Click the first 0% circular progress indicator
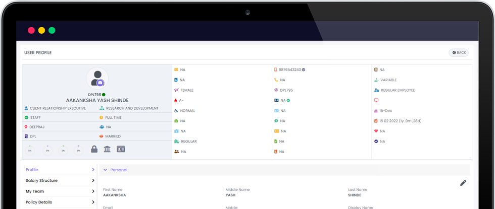The height and width of the screenshot is (209, 495). click(30, 150)
